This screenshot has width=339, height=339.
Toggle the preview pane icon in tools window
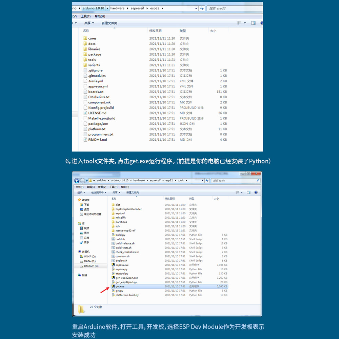[248, 192]
